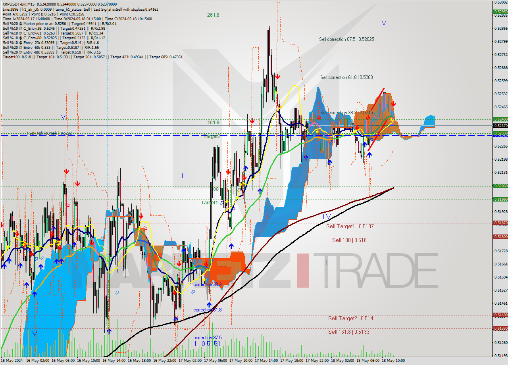Viewport: 508px width, 365px height.
Task: Click the blue 'correction 38.2' label
Action: (x=207, y=284)
